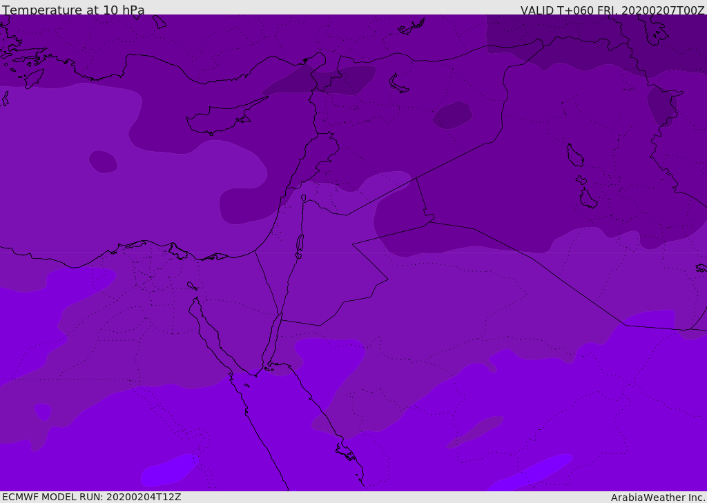Click the 'ArabiaWeather Inc' credit text
Screen dimensions: 707x503
tap(657, 497)
